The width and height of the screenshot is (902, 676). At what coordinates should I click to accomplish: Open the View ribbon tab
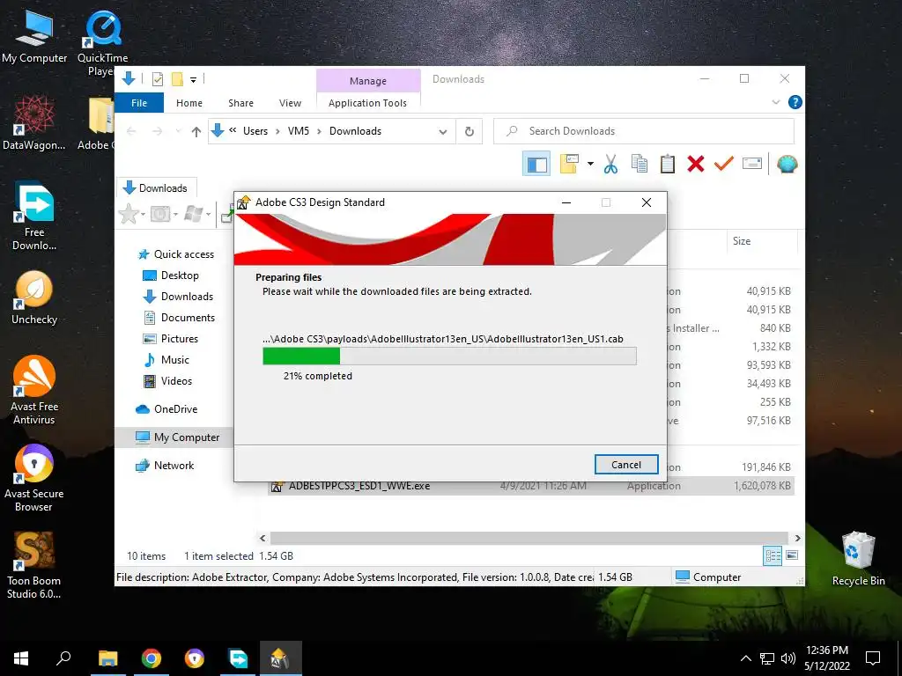point(290,103)
